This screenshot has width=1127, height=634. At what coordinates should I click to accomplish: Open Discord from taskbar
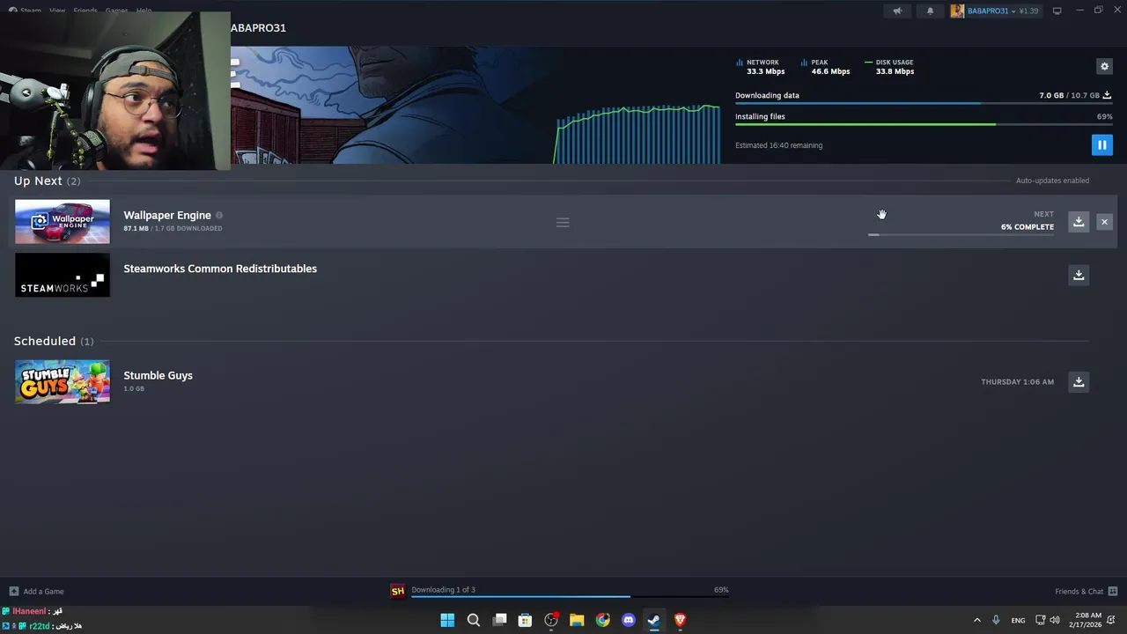tap(628, 620)
